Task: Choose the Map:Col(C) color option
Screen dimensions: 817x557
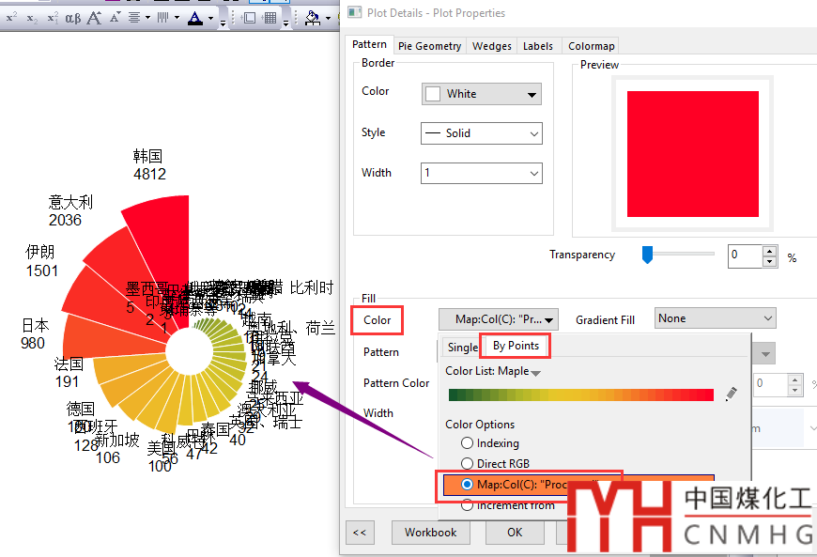Action: click(469, 485)
